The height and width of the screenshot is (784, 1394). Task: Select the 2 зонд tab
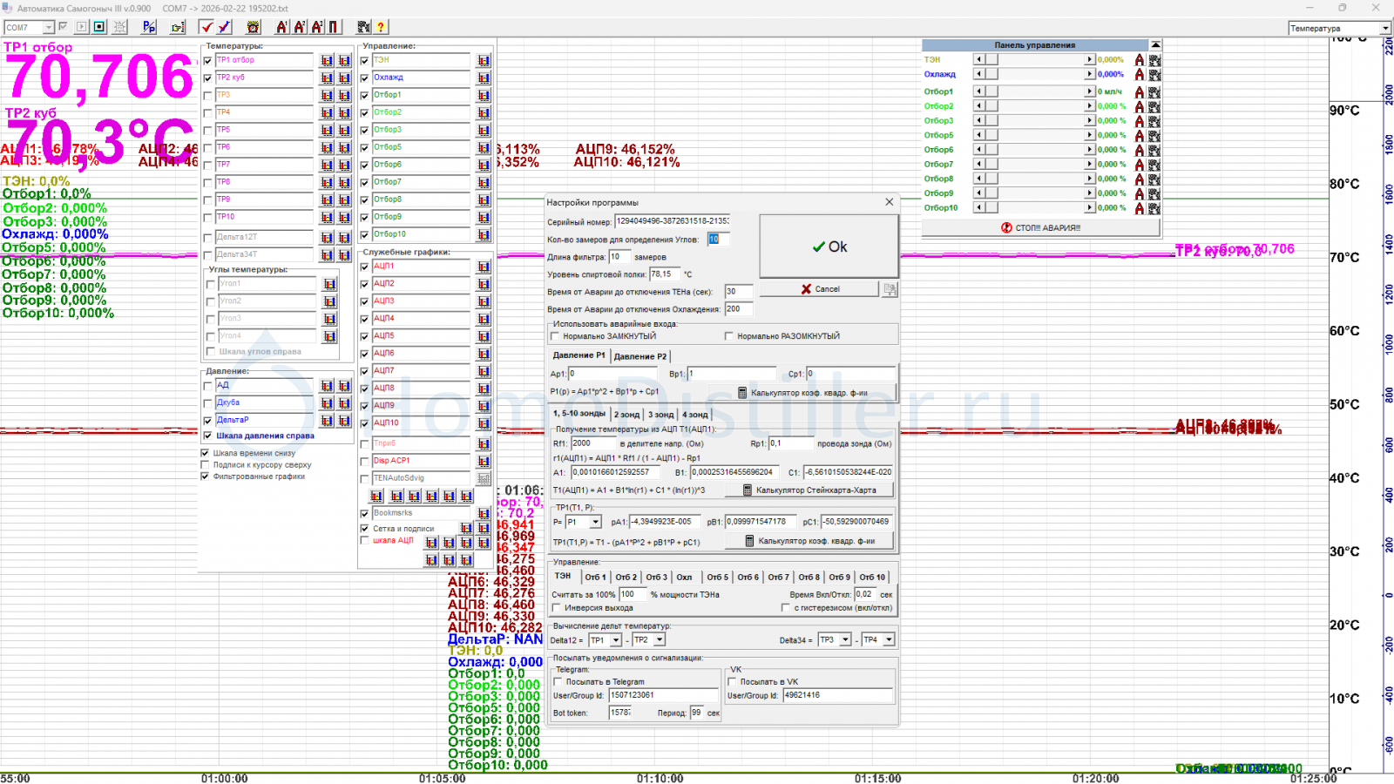point(626,415)
